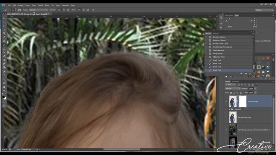Open layer filter Kind dropdown
The height and width of the screenshot is (155, 276).
pos(230,85)
